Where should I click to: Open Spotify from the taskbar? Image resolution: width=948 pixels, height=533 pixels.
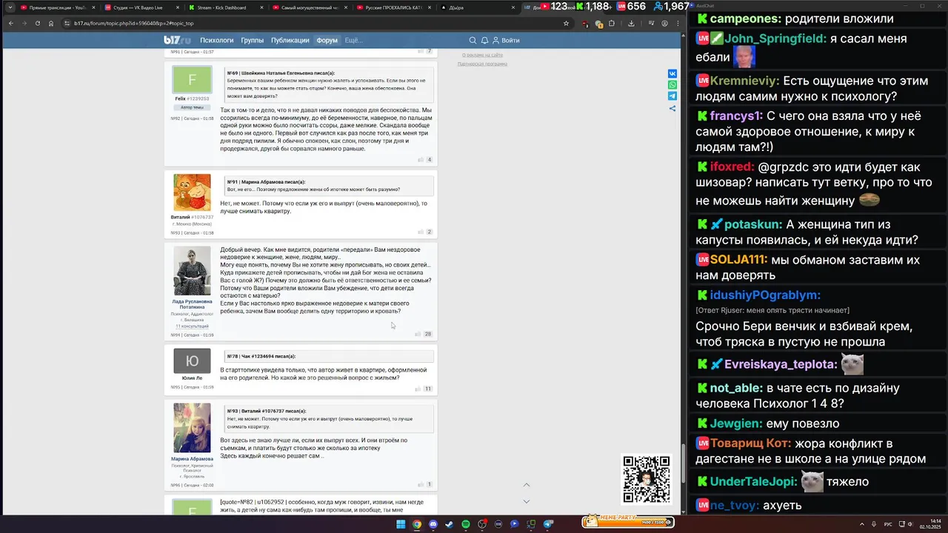466,524
